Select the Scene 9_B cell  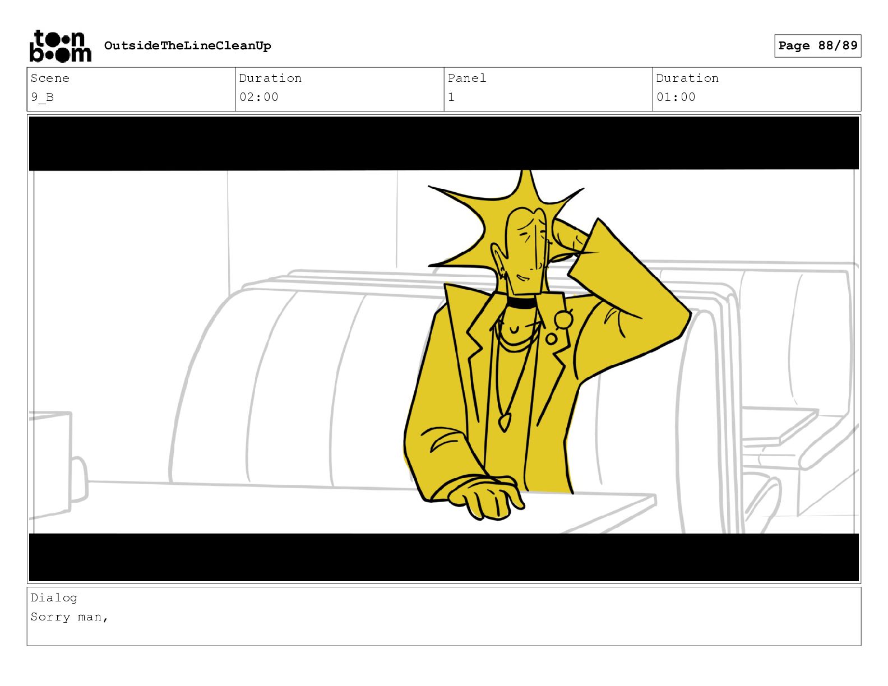pos(131,89)
